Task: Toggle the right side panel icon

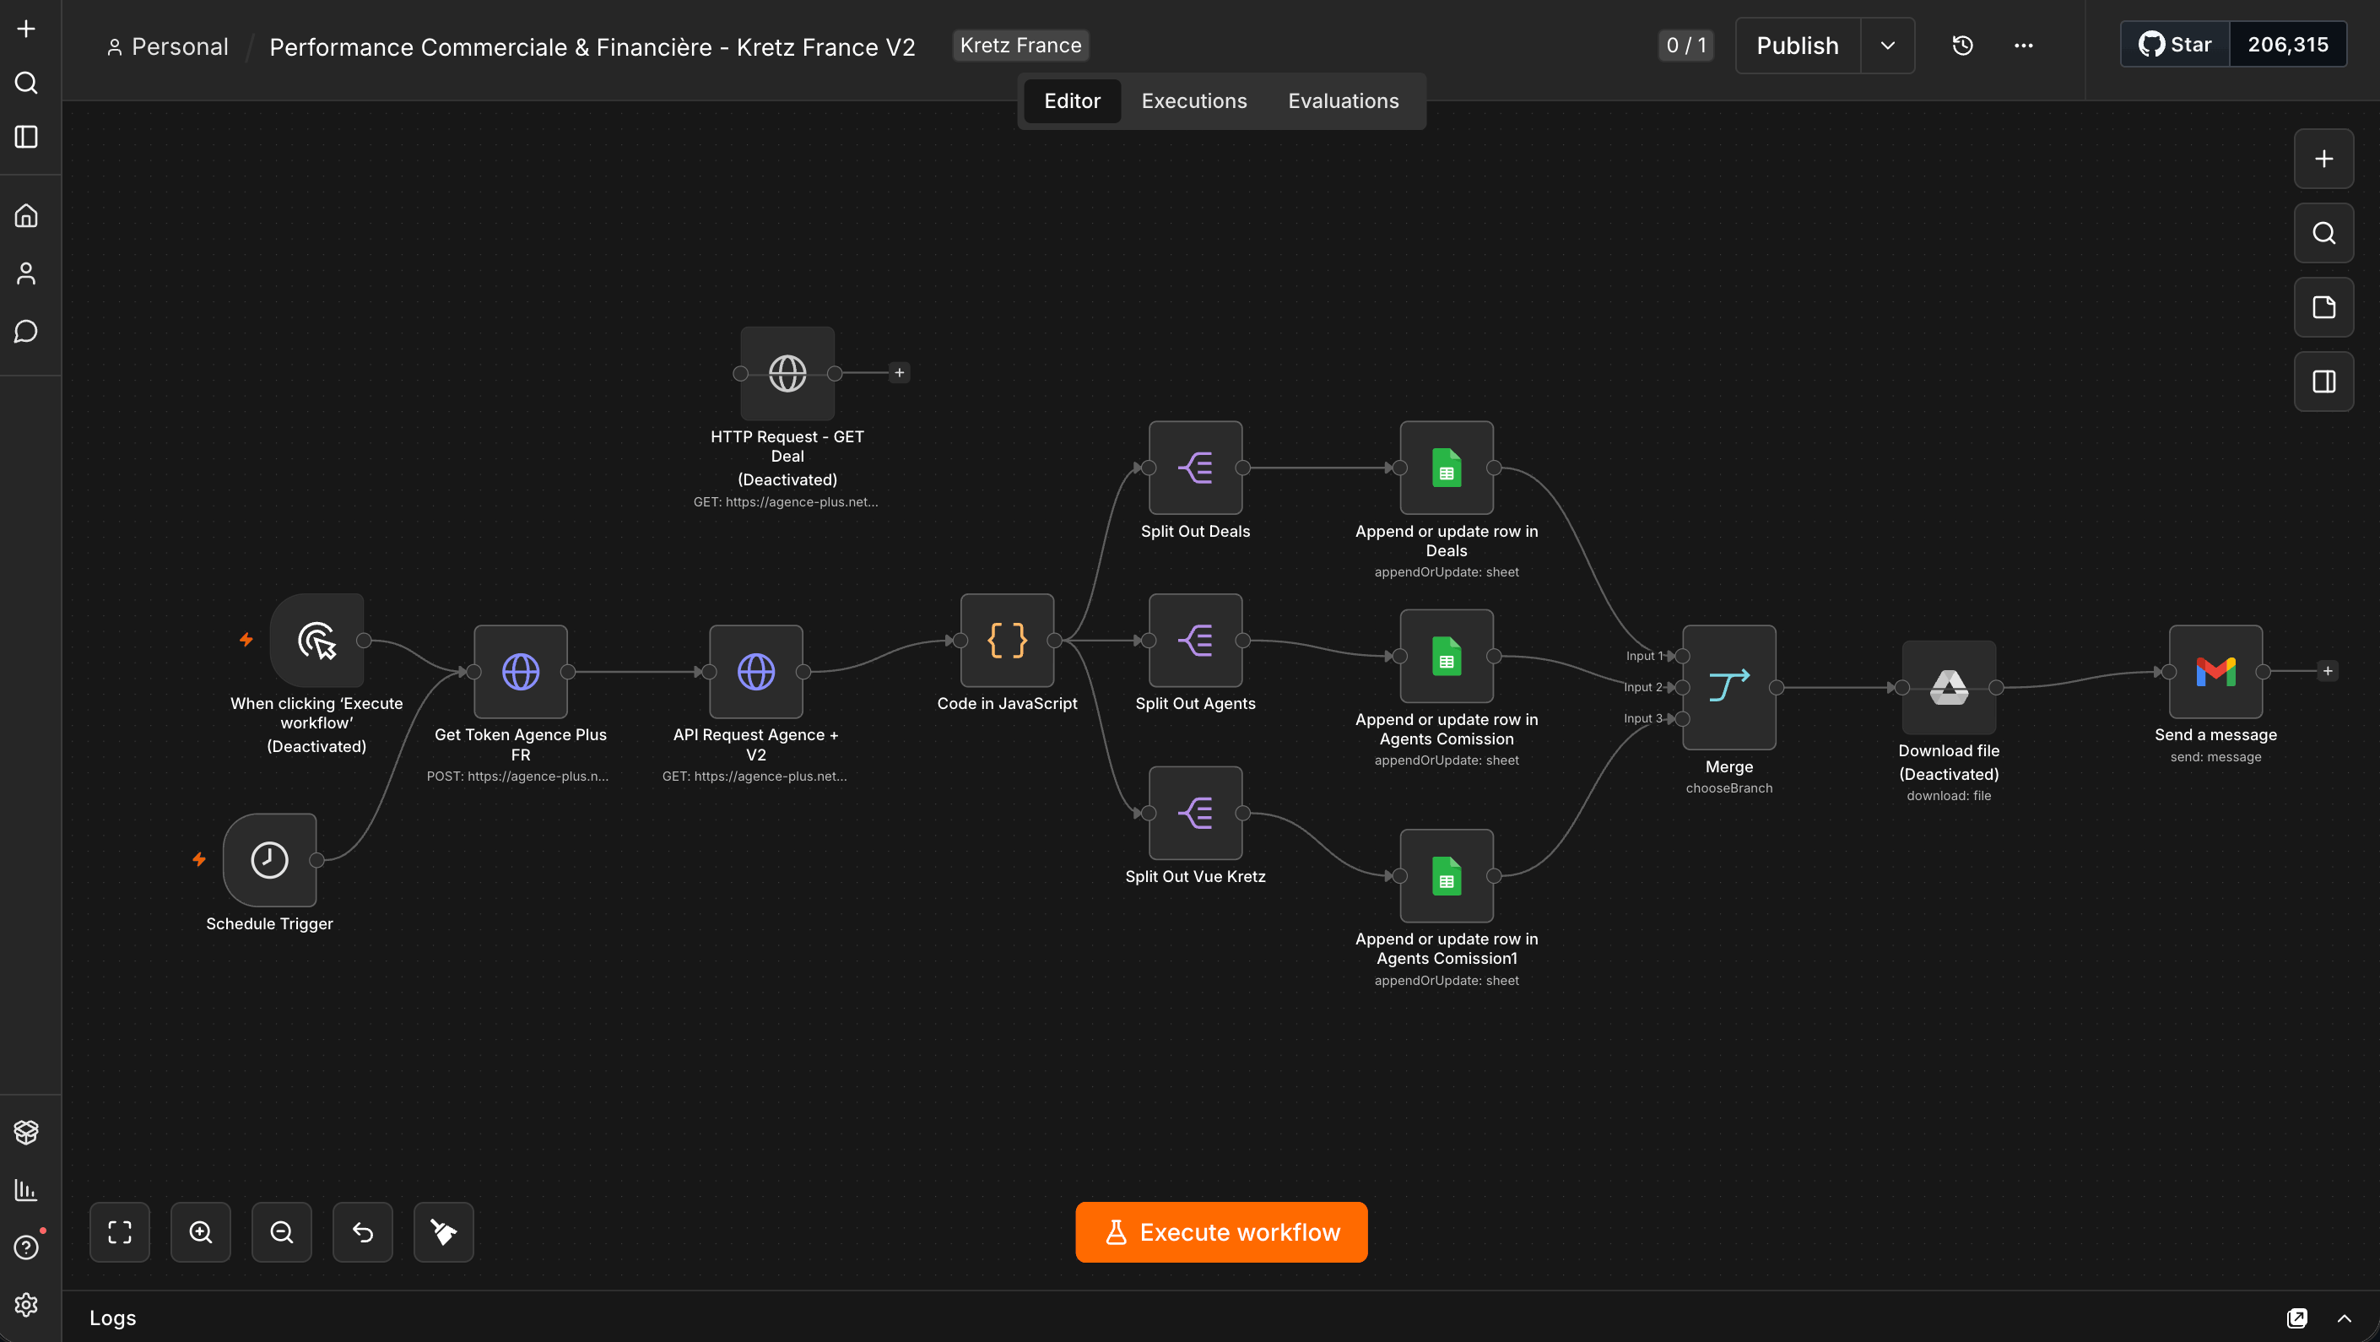Action: click(x=2323, y=381)
